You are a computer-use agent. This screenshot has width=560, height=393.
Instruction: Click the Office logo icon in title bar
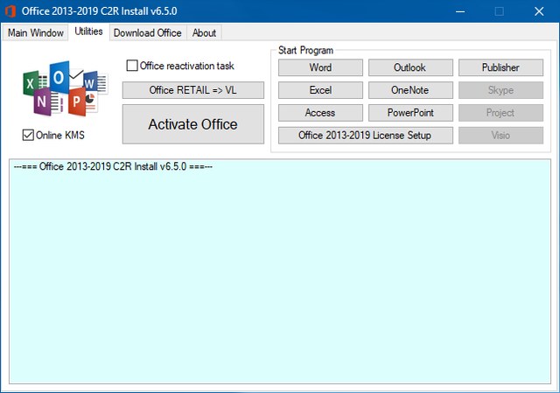[12, 11]
